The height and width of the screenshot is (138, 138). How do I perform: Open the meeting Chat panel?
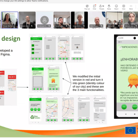coord(94,7)
